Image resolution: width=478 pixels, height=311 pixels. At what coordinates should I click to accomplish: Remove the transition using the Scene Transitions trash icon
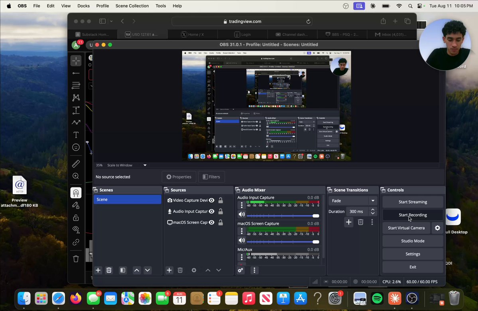coord(361,222)
